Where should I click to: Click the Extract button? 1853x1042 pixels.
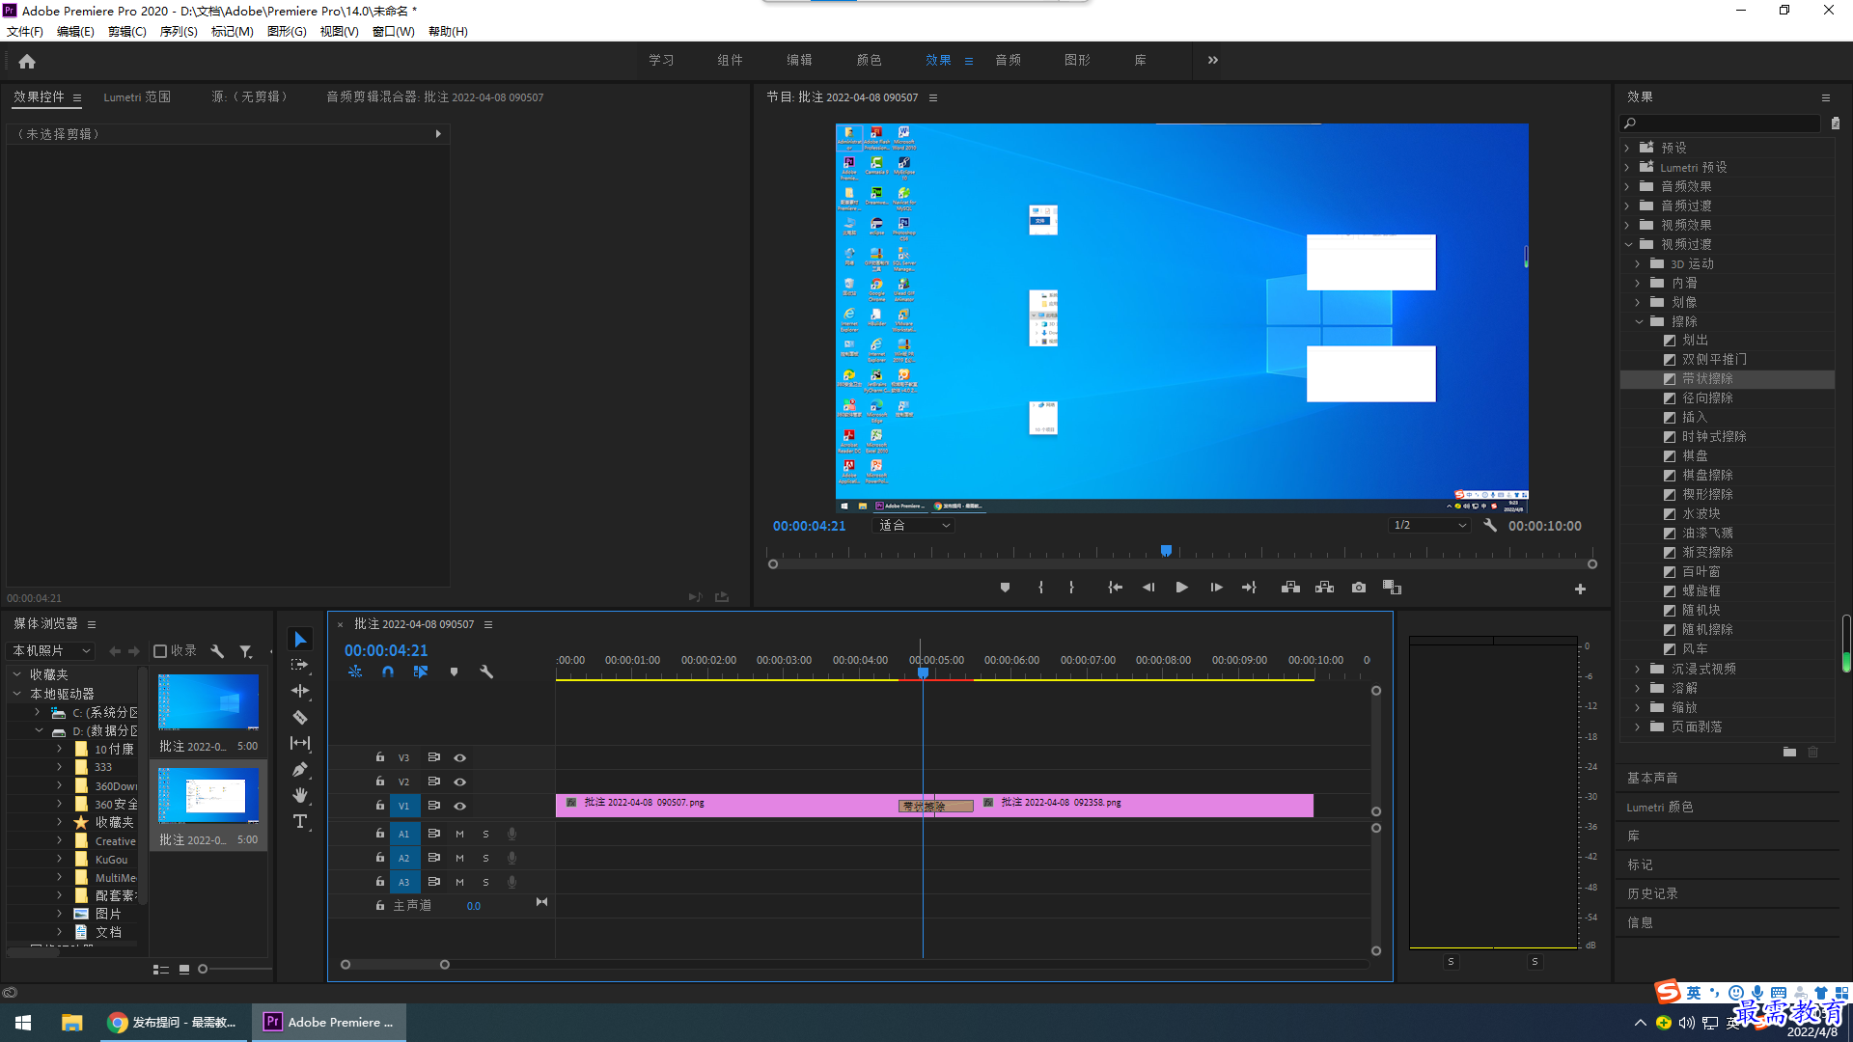pos(1324,588)
